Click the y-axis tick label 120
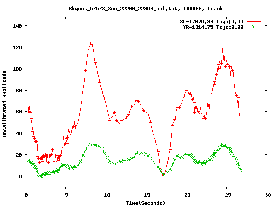Viewport: 276px width, 207px height. (17, 47)
